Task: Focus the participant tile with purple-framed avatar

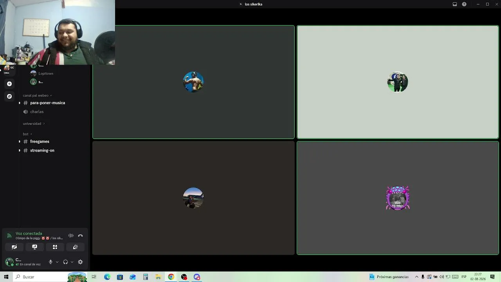Action: [x=398, y=198]
